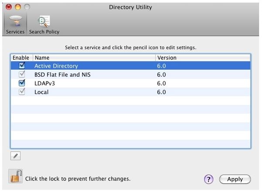263x192 pixels.
Task: Sort by the Version column header
Action: (203, 58)
